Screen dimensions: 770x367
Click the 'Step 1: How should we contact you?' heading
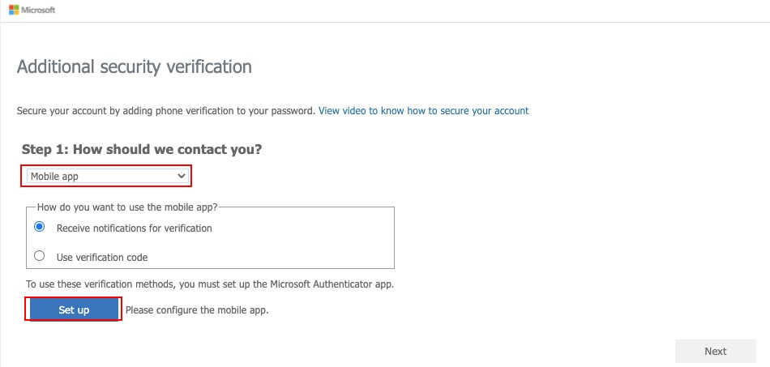[x=142, y=149]
